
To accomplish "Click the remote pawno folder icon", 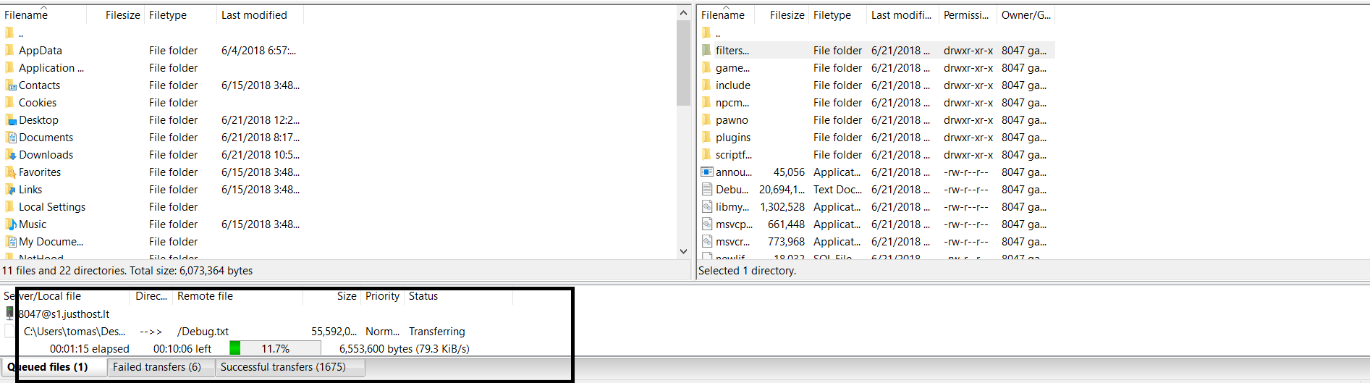I will point(706,119).
